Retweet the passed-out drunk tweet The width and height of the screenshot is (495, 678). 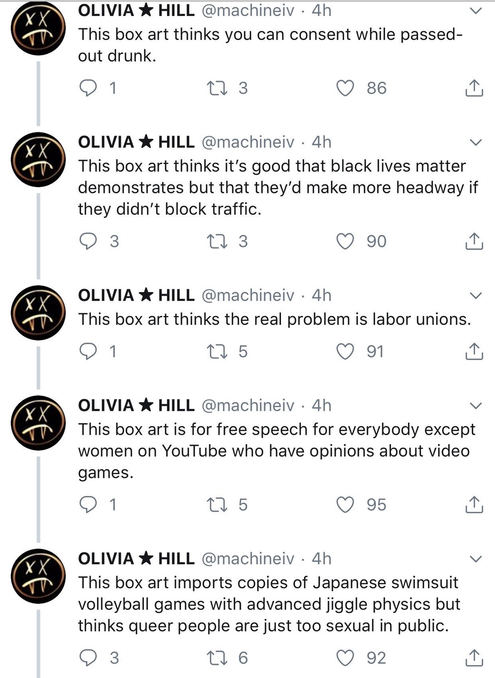tap(217, 88)
